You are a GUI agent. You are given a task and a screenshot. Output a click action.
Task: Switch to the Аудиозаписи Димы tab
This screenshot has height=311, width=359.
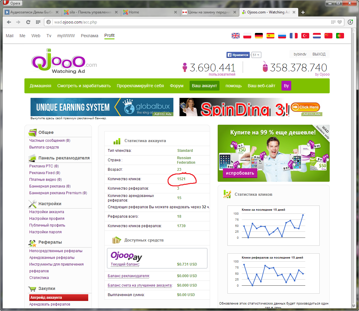click(32, 12)
